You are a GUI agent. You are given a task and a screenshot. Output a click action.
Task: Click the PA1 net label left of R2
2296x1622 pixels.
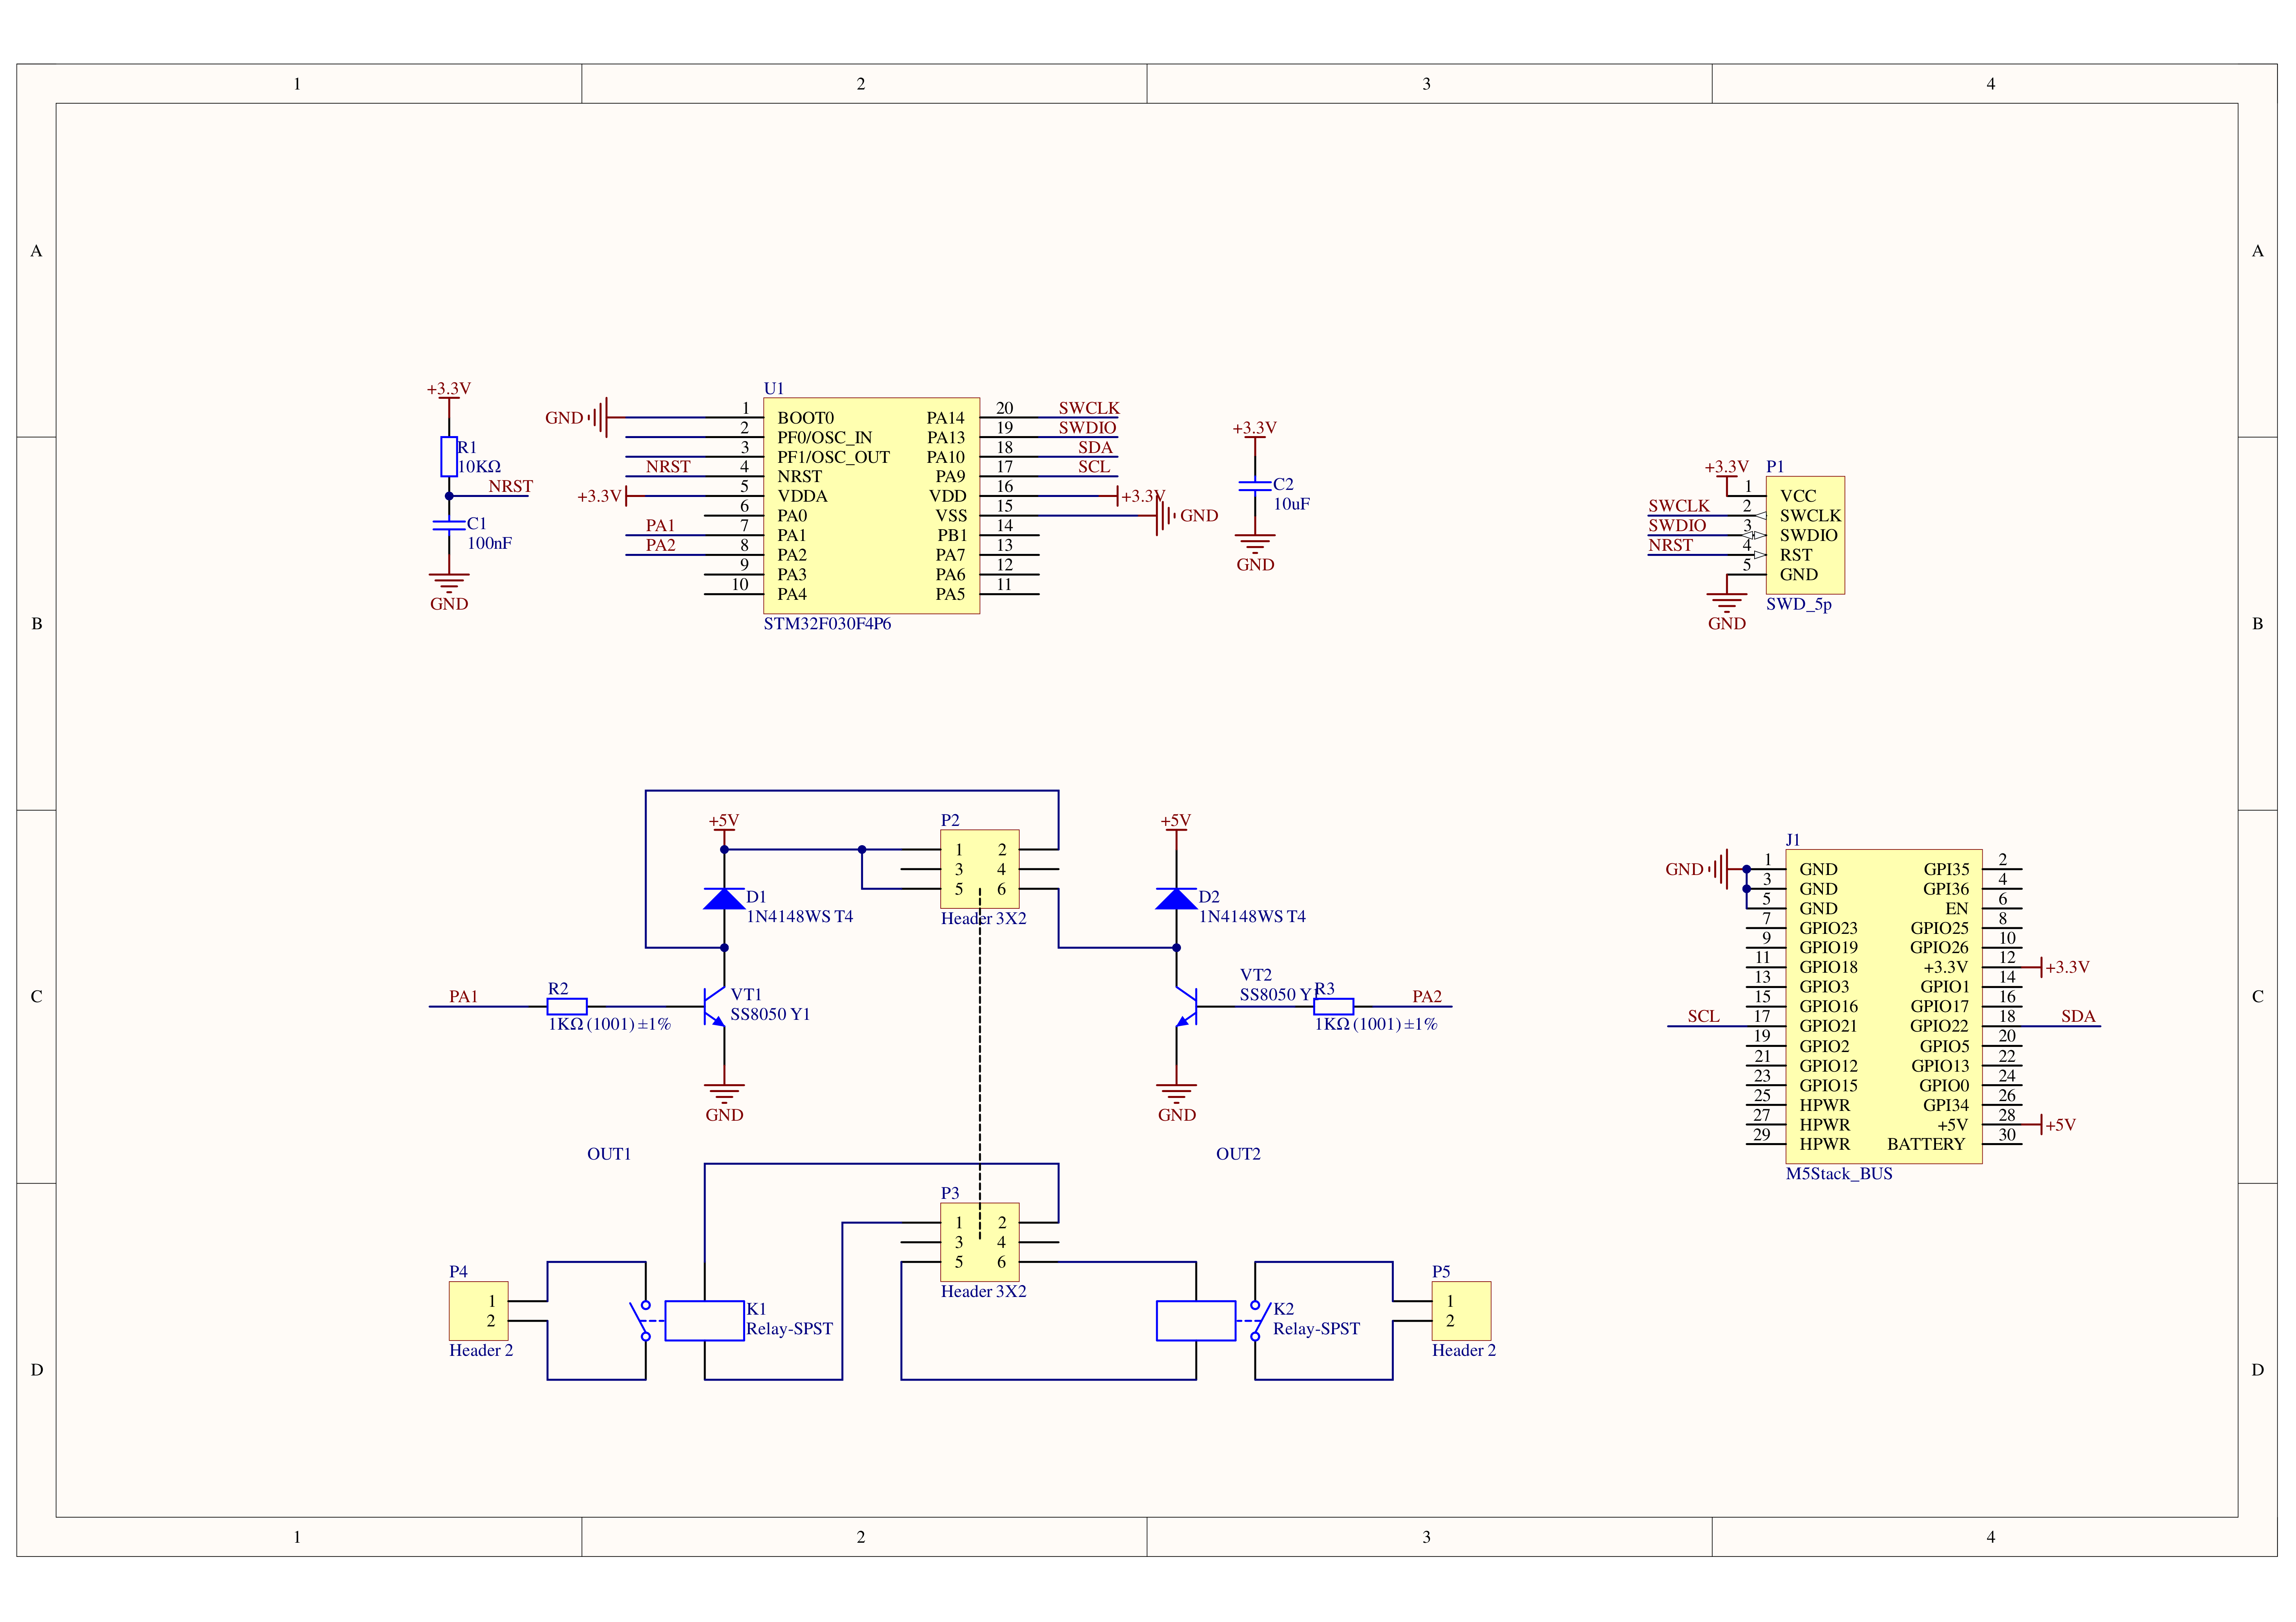click(463, 997)
